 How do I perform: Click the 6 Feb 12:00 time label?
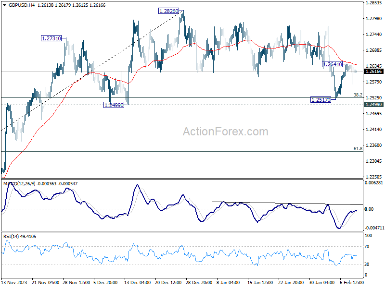click(x=352, y=283)
